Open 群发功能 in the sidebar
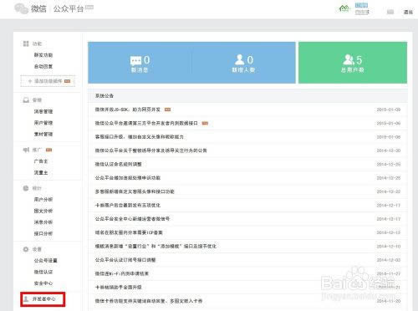Viewport: 418px width, 311px height. click(43, 55)
